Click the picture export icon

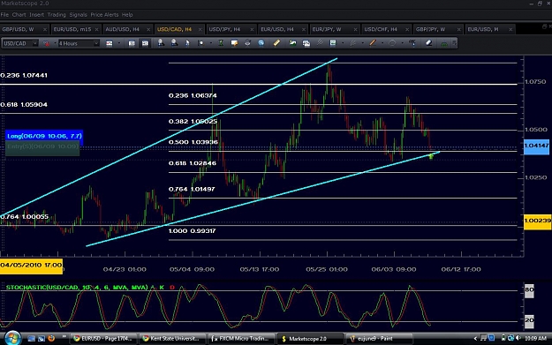[x=292, y=43]
